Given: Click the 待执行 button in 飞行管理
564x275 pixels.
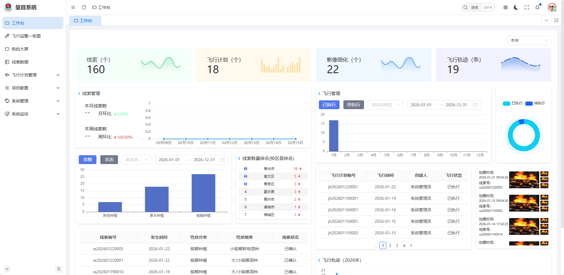Looking at the screenshot, I should [x=353, y=105].
